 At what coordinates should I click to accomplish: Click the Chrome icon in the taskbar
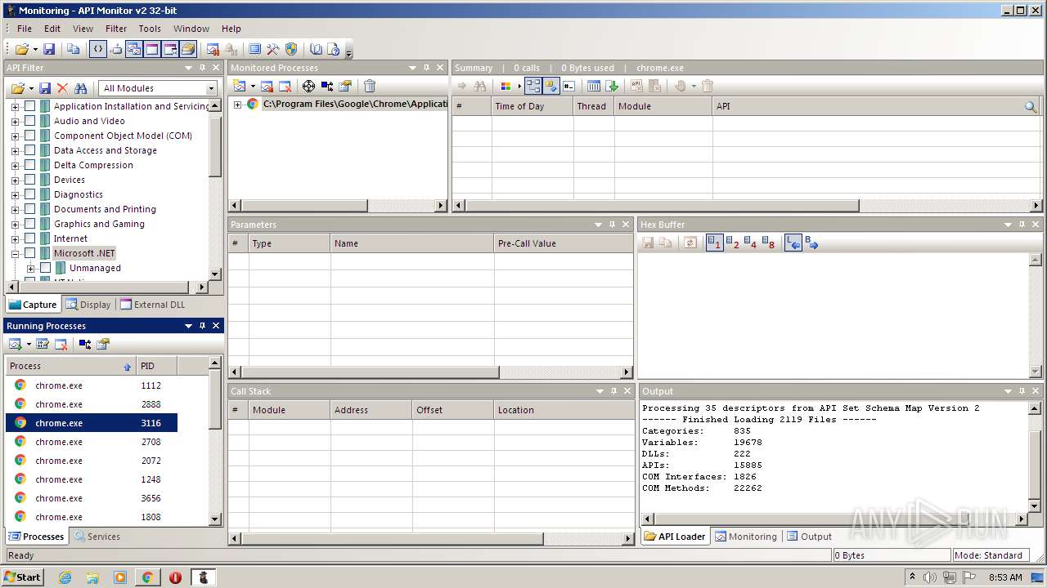(147, 577)
